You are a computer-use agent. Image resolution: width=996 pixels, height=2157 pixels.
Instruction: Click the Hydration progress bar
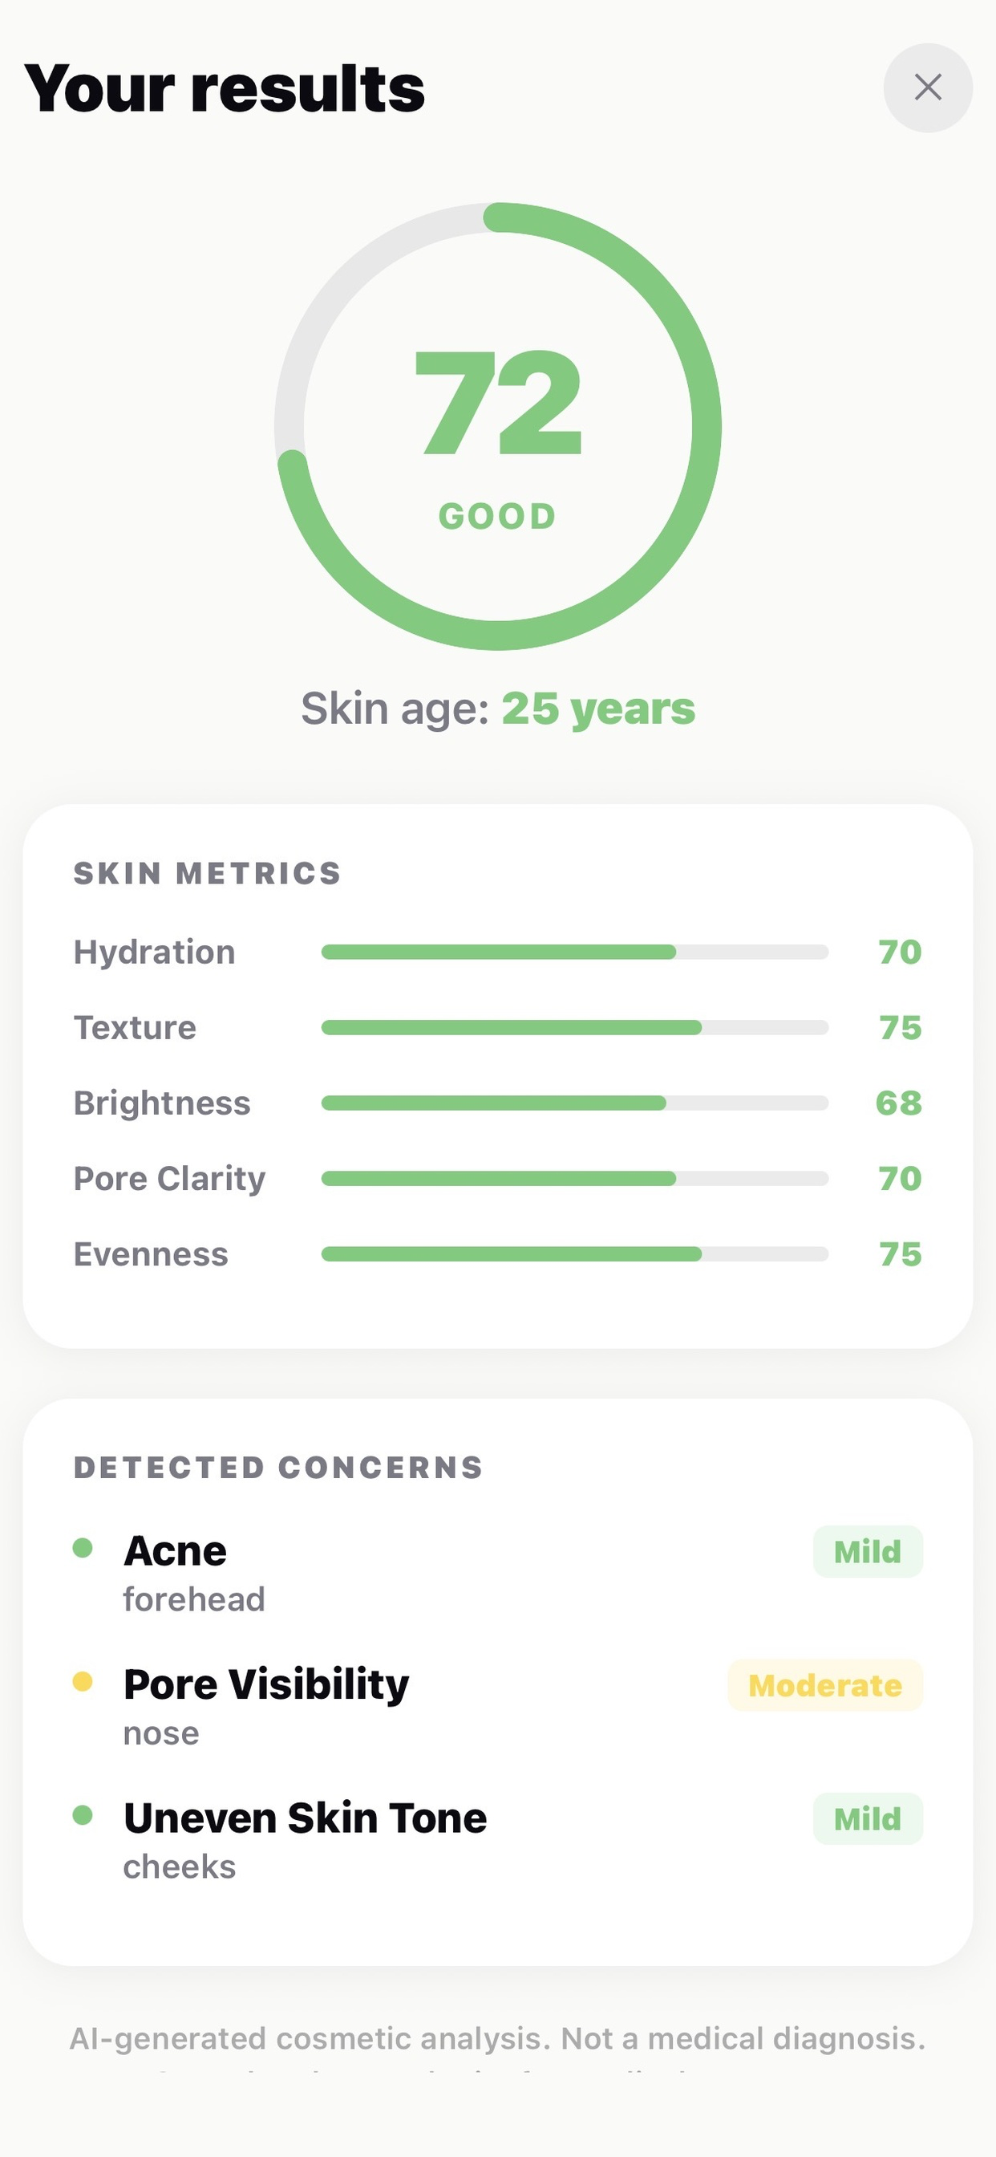pos(575,952)
